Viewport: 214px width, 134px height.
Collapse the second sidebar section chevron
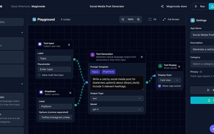tap(22, 84)
